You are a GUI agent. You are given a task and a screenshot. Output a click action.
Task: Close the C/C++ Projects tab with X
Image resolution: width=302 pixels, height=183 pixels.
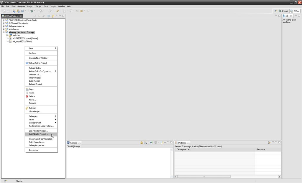click(21, 16)
